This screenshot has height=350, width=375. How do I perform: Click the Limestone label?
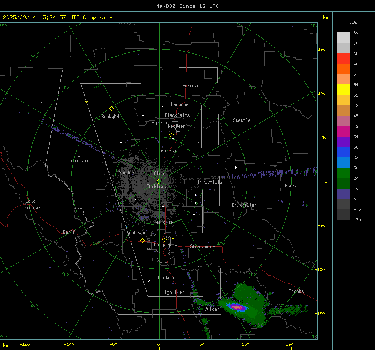79,161
